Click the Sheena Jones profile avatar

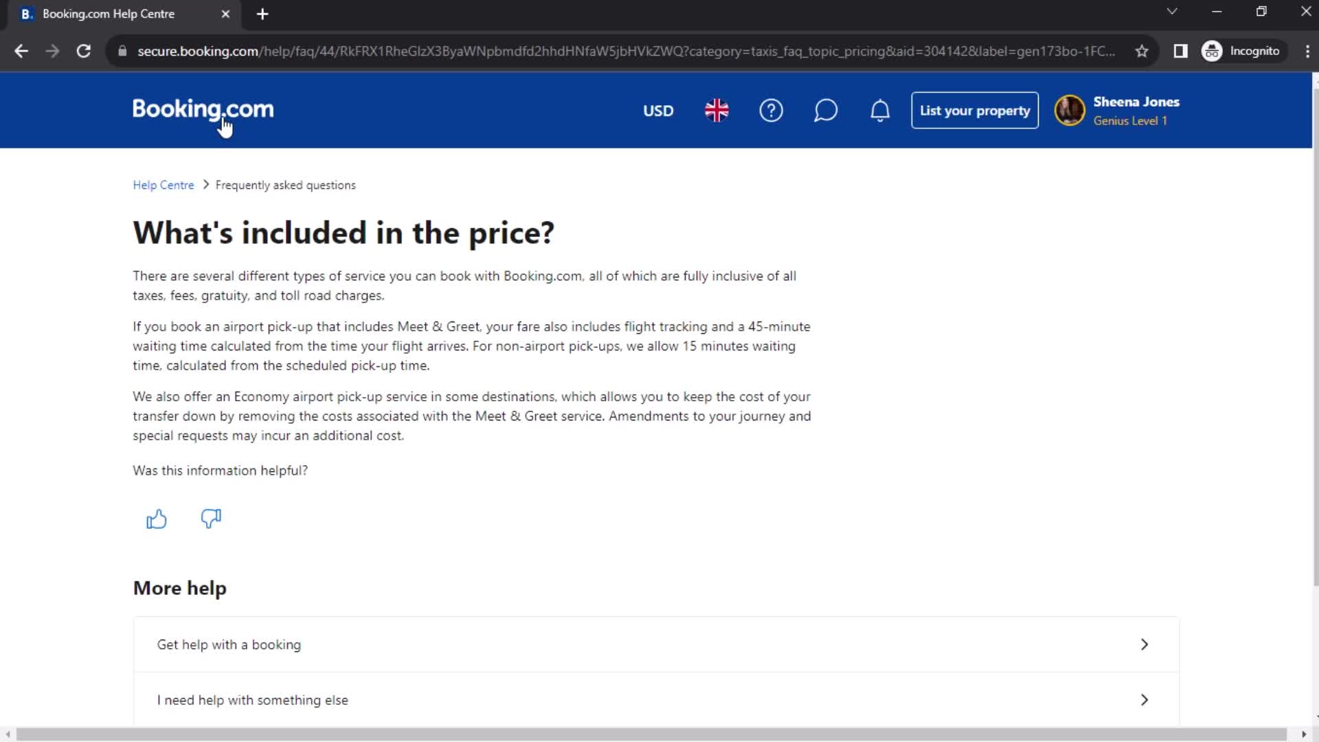pos(1071,111)
